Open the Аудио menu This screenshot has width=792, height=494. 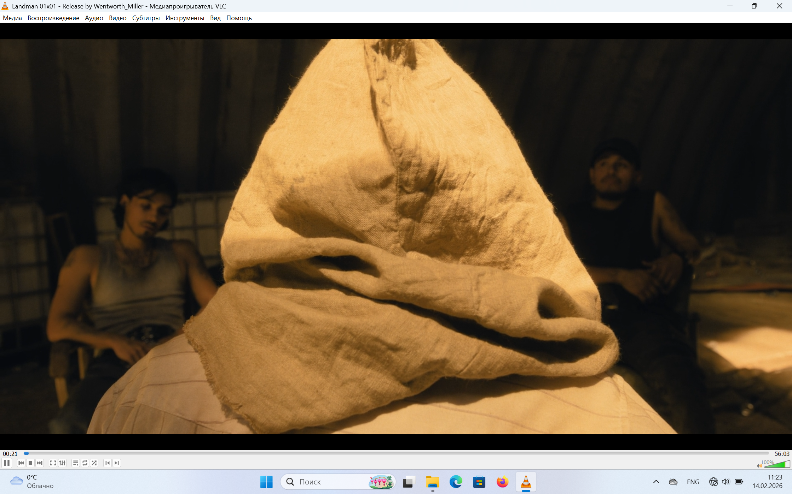tap(94, 18)
